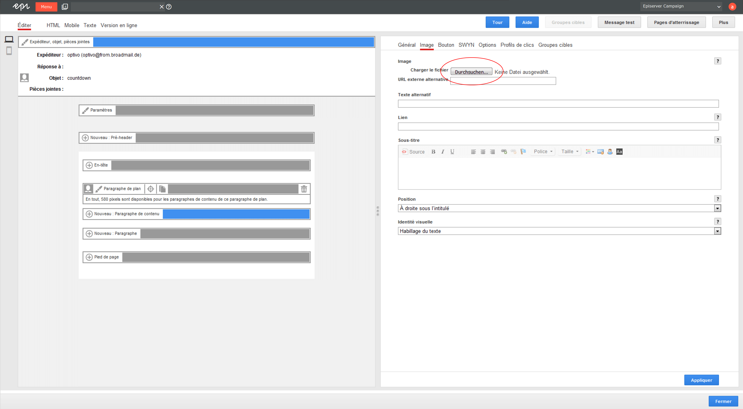743x409 pixels.
Task: Click the Aide button
Action: (x=527, y=22)
